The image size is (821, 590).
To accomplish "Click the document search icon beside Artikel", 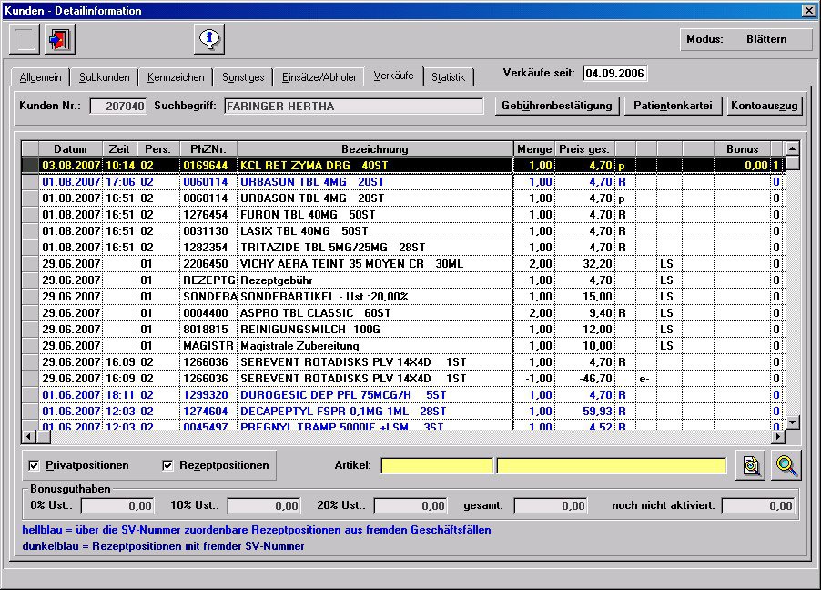I will pyautogui.click(x=751, y=465).
